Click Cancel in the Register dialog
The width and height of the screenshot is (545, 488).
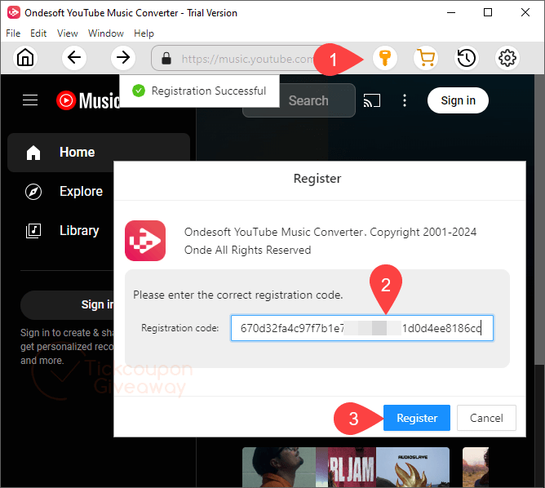(486, 418)
